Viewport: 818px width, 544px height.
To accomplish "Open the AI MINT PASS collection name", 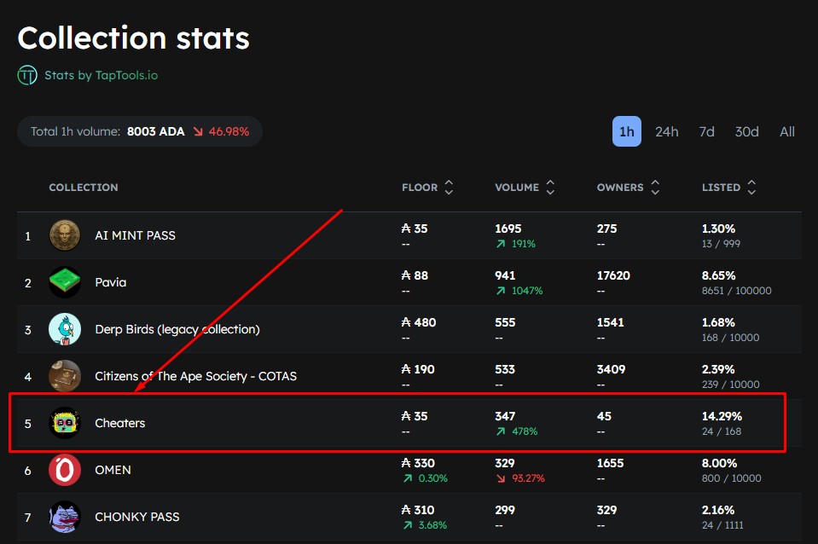I will coord(135,235).
